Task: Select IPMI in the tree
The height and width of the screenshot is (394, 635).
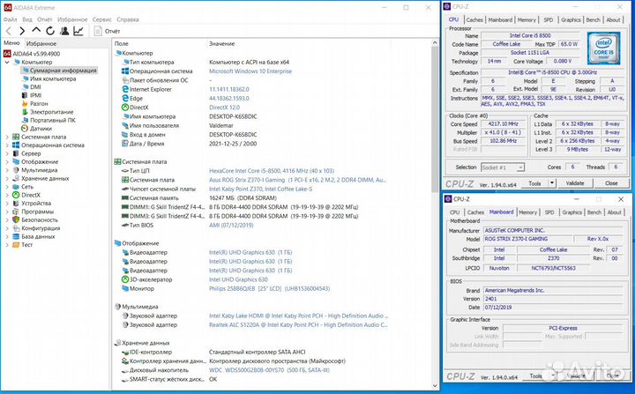Action: tap(35, 95)
